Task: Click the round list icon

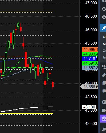Action: 104,102
